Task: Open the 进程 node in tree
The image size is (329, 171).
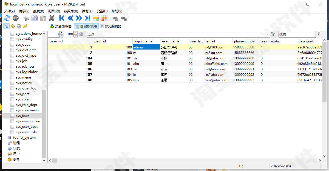Action: point(16,143)
